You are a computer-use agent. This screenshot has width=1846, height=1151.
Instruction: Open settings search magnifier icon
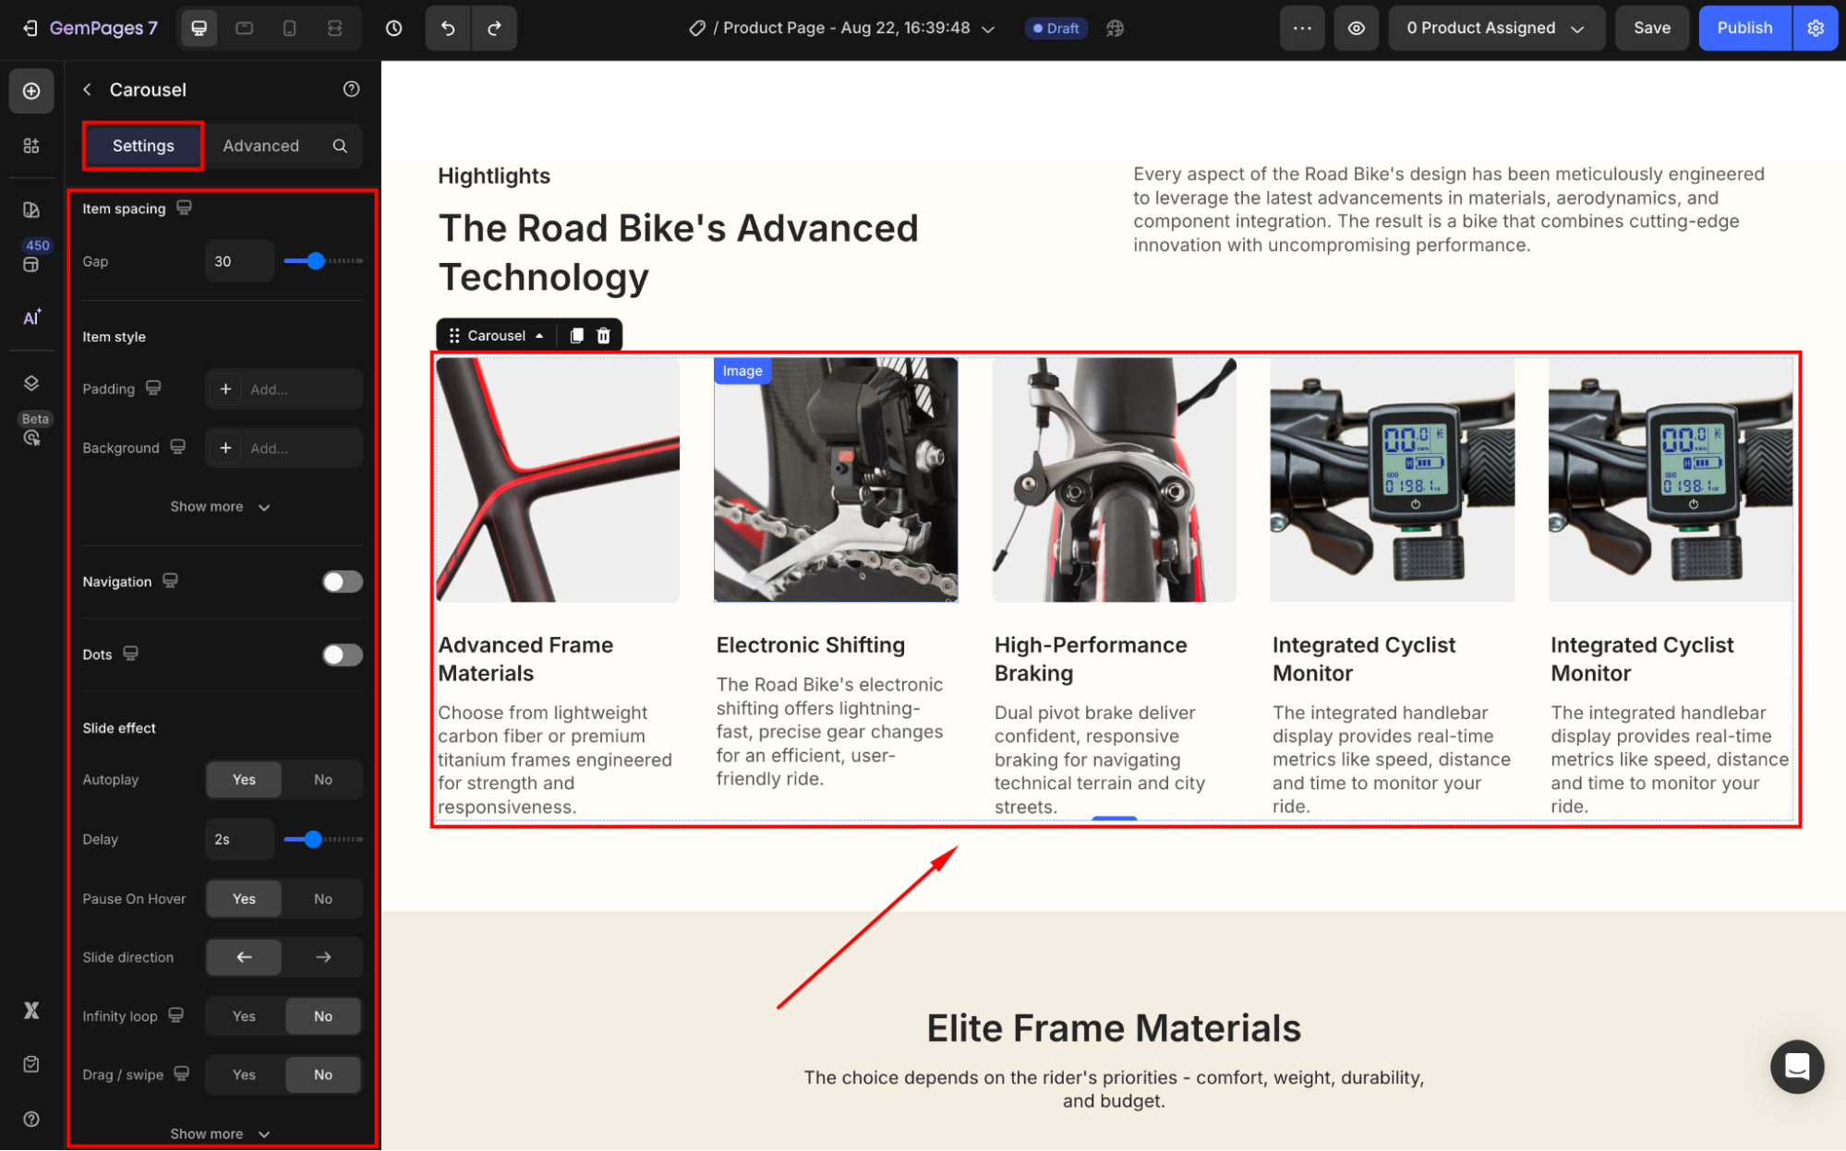click(x=340, y=146)
